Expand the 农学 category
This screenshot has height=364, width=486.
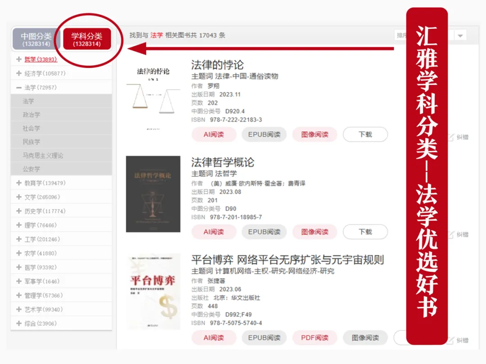(x=19, y=253)
